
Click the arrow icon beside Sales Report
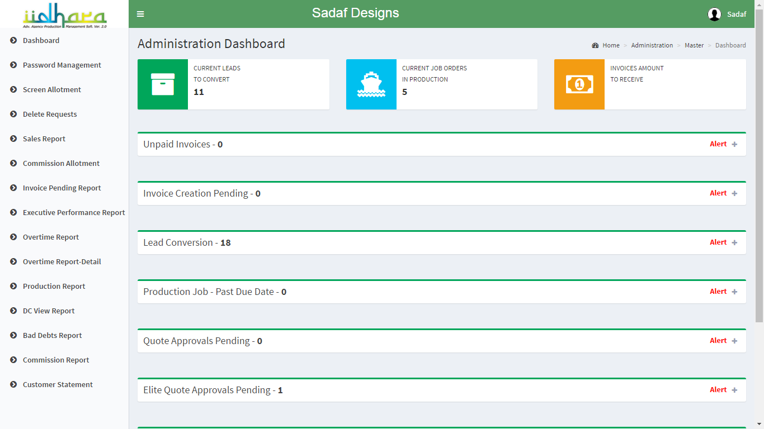click(x=13, y=139)
